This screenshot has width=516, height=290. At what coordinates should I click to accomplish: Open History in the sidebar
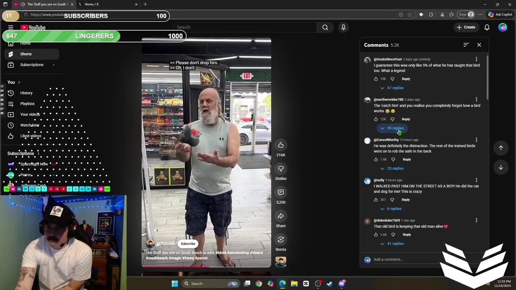click(31, 93)
